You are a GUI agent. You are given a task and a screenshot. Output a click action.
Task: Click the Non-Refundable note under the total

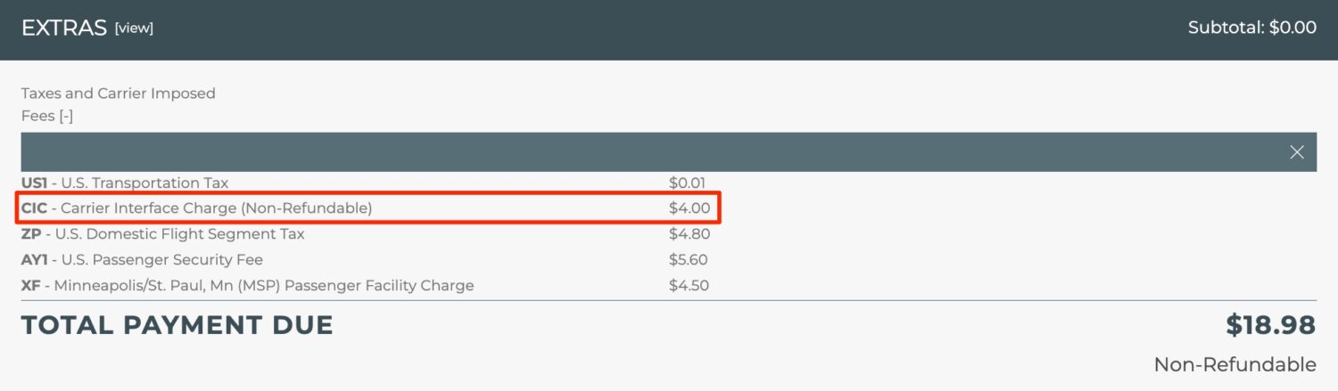coord(1235,364)
